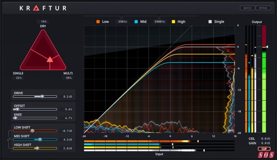The height and width of the screenshot is (160, 277).
Task: Click the 350Hz crossover frequency field
Action: click(122, 21)
